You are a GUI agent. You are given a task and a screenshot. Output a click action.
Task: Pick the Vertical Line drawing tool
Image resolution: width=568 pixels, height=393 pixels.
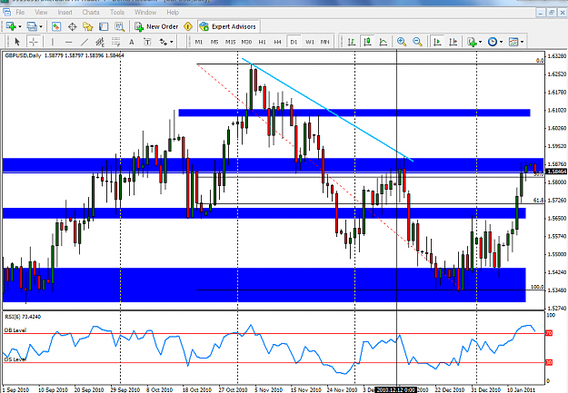click(x=53, y=42)
